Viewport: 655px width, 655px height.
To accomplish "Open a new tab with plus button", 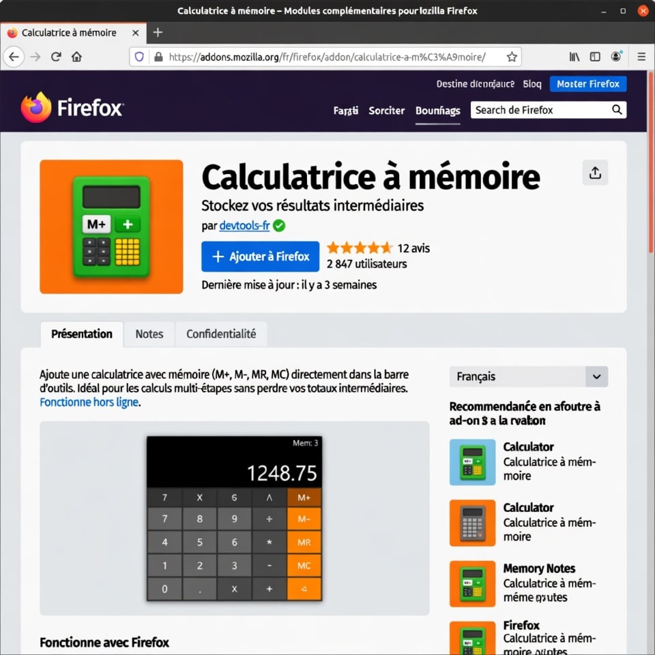I will tap(158, 32).
